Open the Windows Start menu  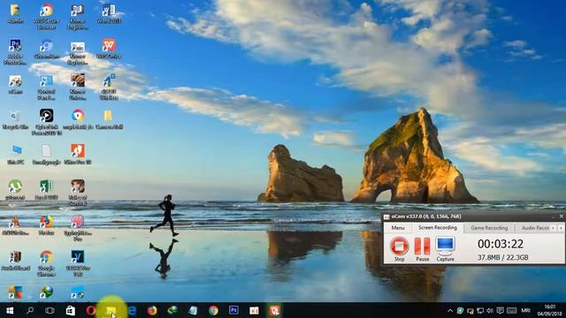[x=10, y=310]
